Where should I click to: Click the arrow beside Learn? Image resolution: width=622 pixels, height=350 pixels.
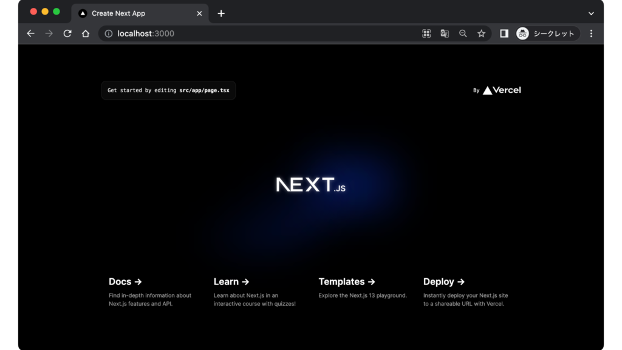[245, 282]
